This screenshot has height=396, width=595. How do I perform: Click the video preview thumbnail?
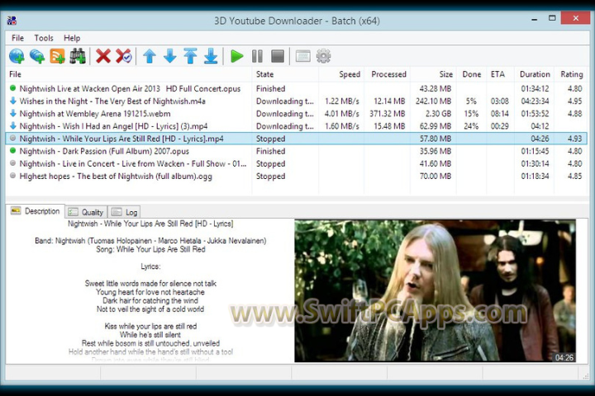[436, 290]
